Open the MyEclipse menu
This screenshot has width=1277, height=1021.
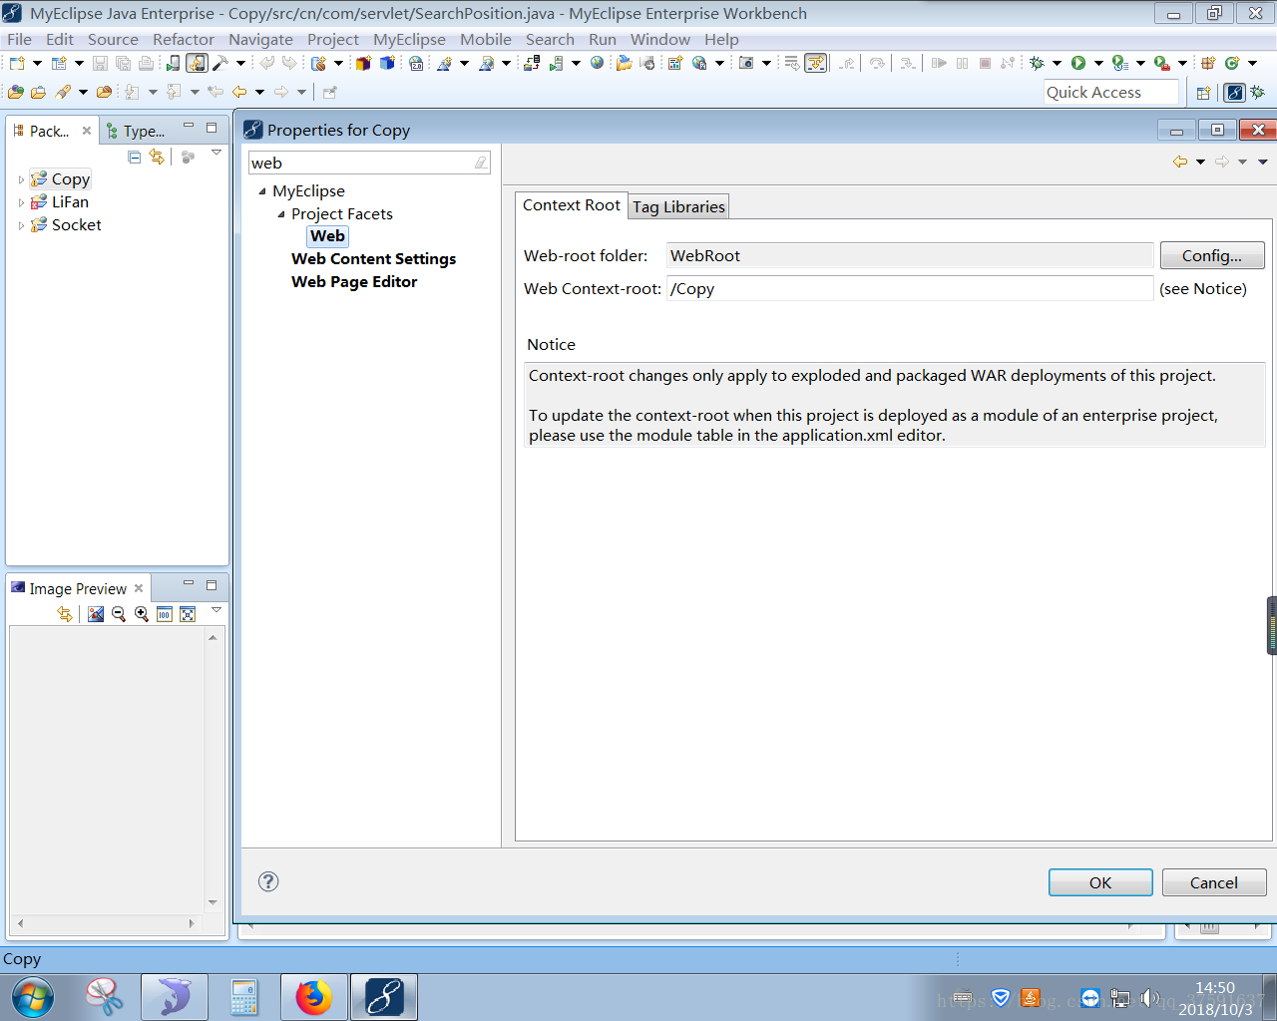[x=409, y=39]
